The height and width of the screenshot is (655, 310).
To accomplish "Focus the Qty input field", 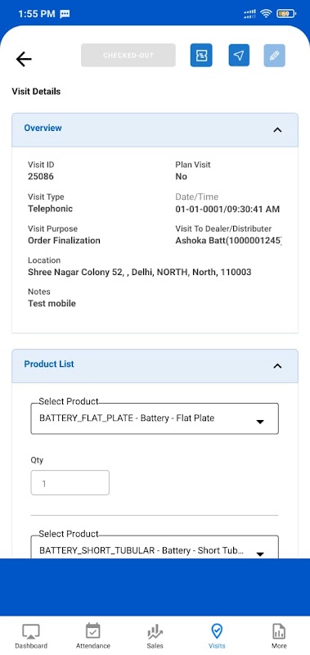I will click(70, 483).
